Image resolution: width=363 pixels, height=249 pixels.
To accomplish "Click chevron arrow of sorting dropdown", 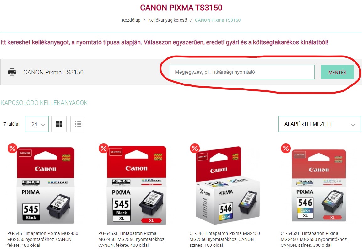I will pos(353,125).
